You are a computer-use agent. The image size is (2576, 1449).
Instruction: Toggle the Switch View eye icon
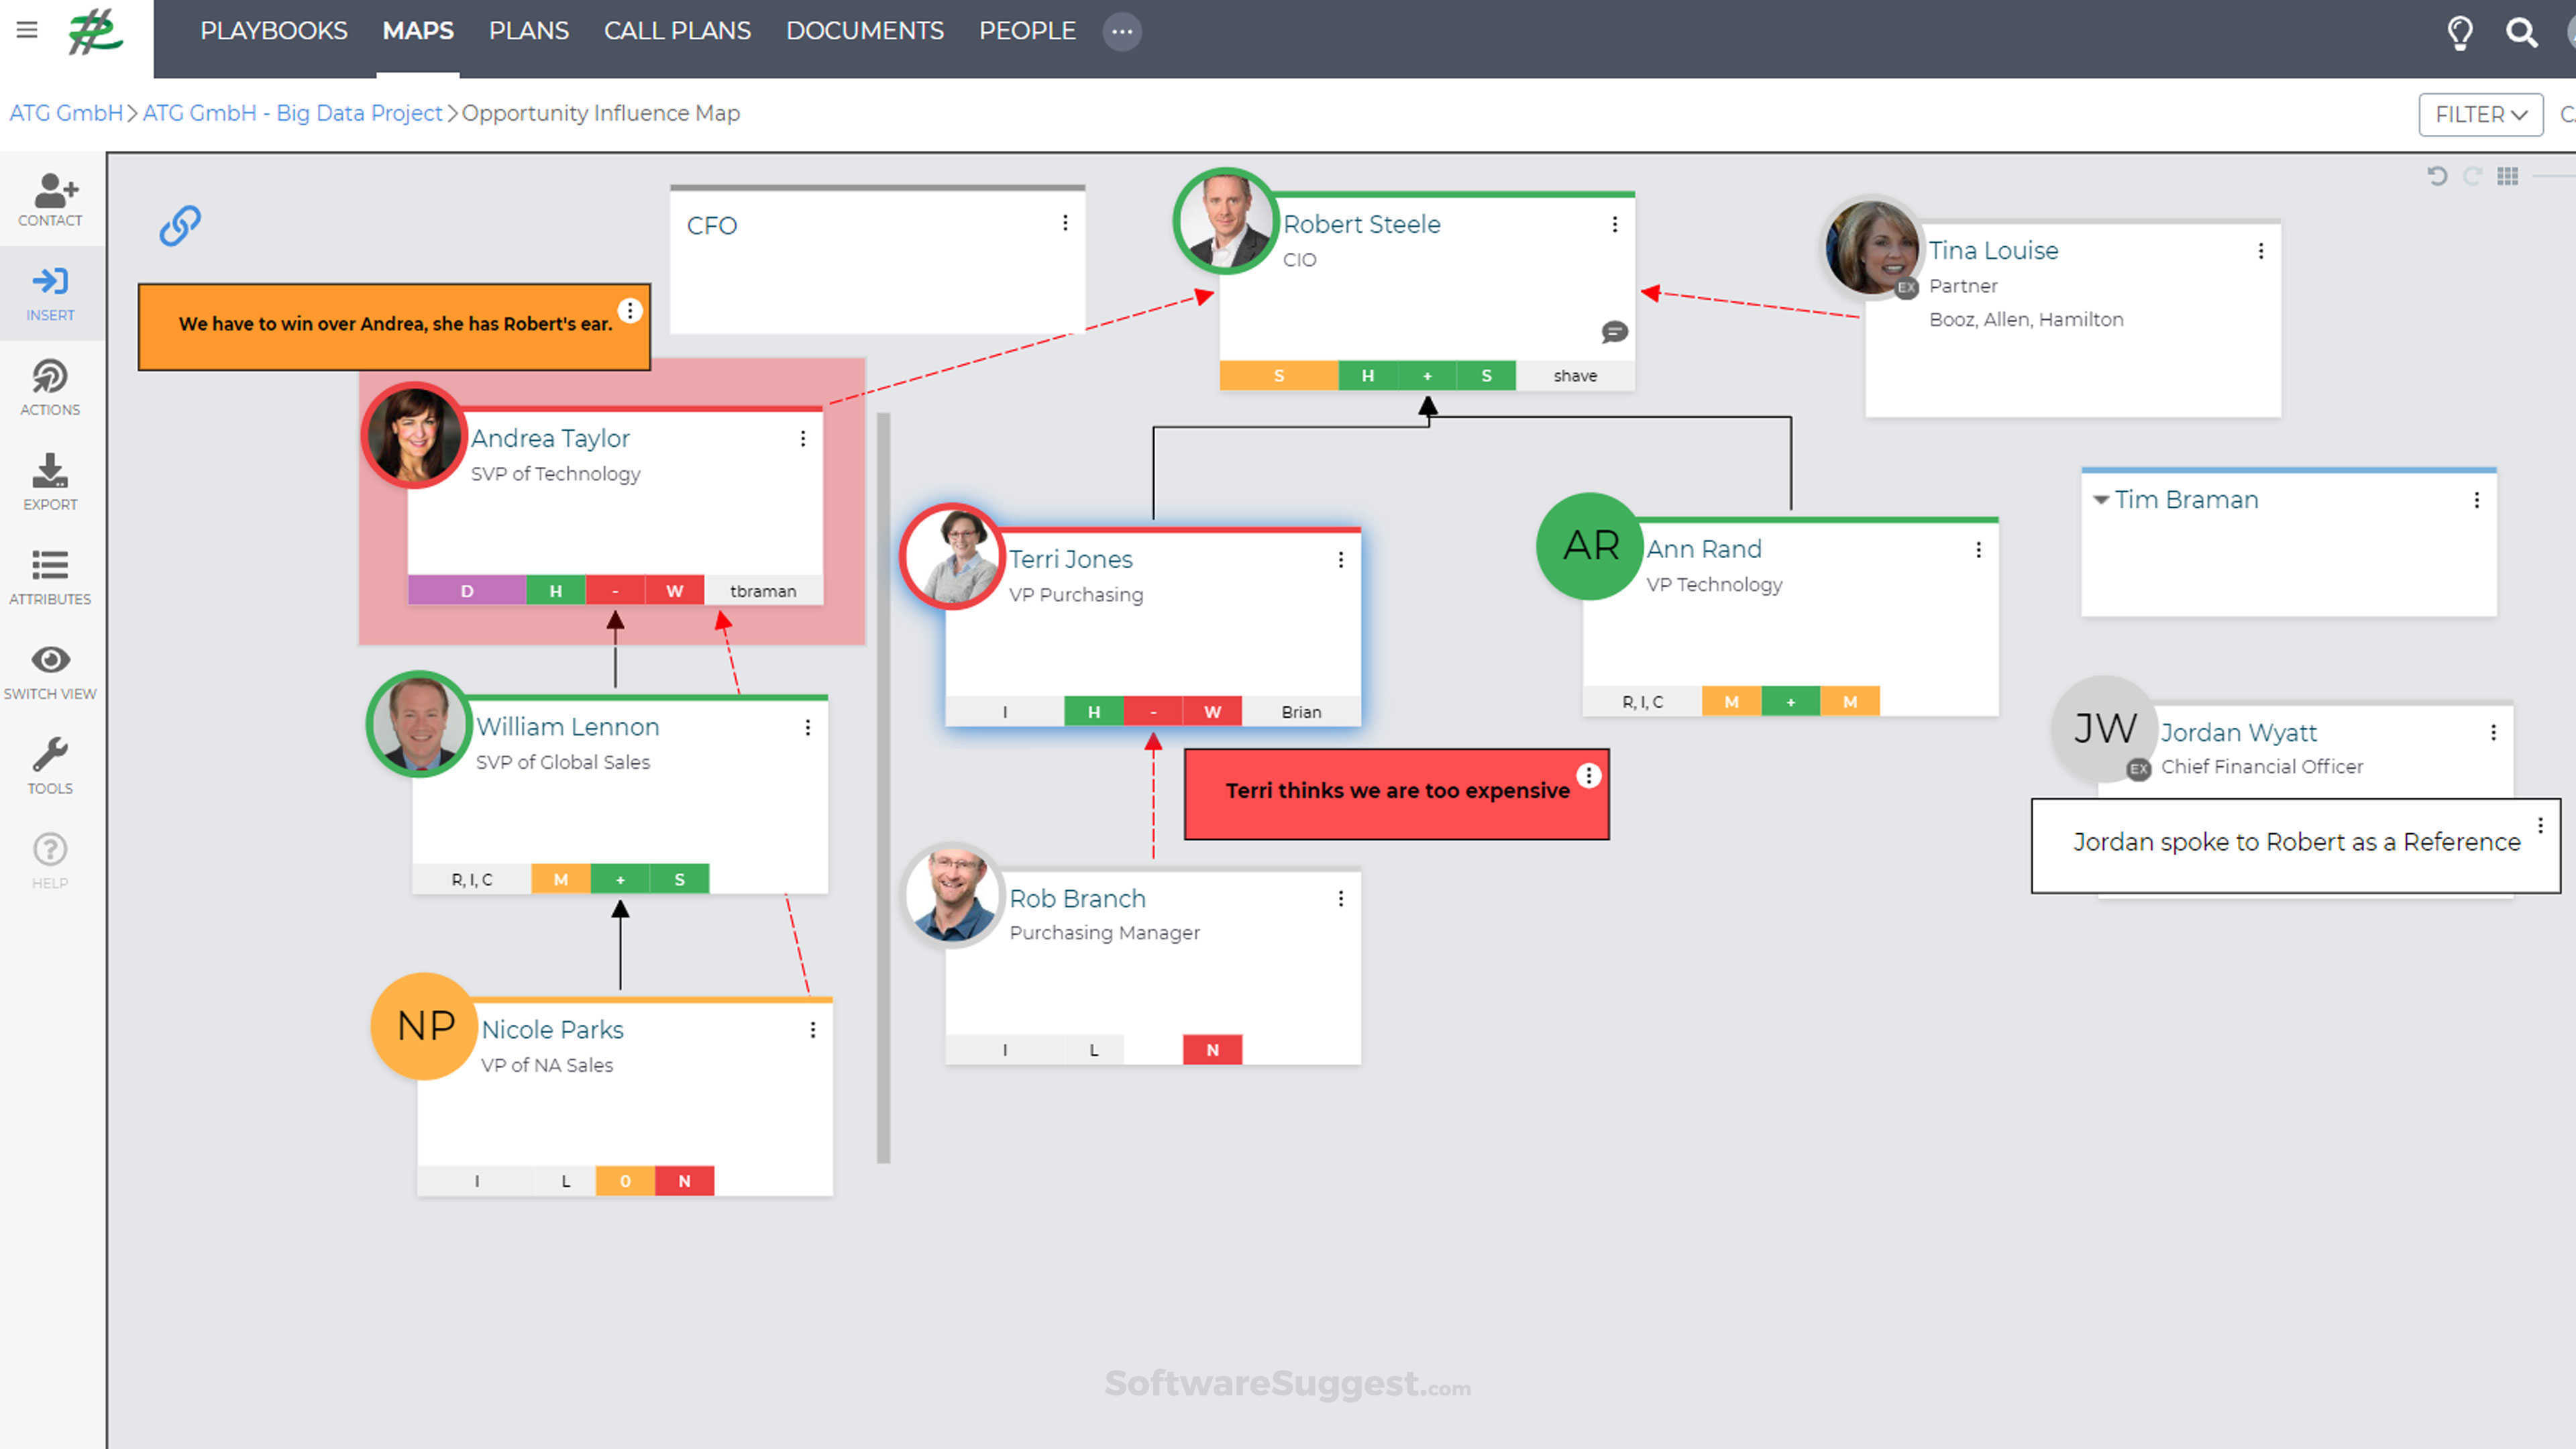point(50,671)
